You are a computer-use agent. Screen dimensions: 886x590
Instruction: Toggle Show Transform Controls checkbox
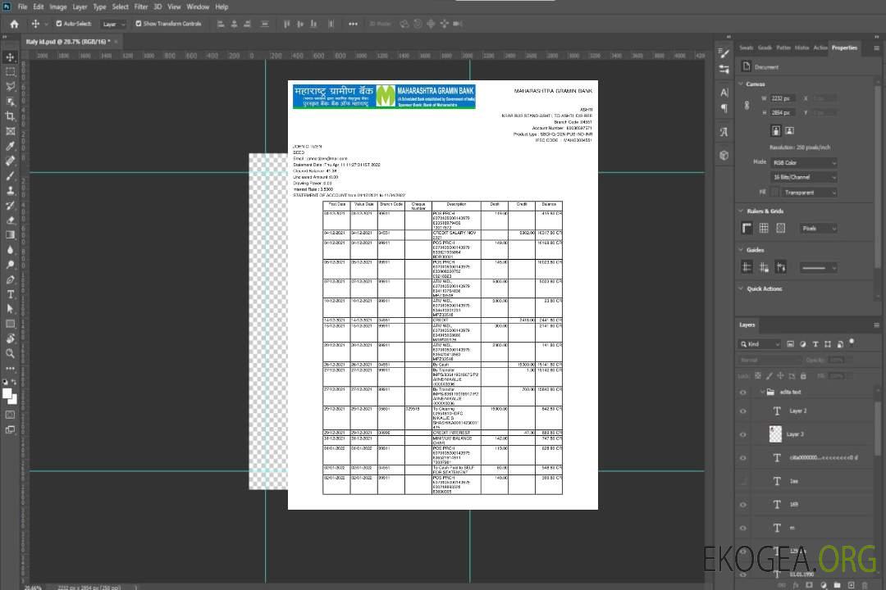pos(139,24)
